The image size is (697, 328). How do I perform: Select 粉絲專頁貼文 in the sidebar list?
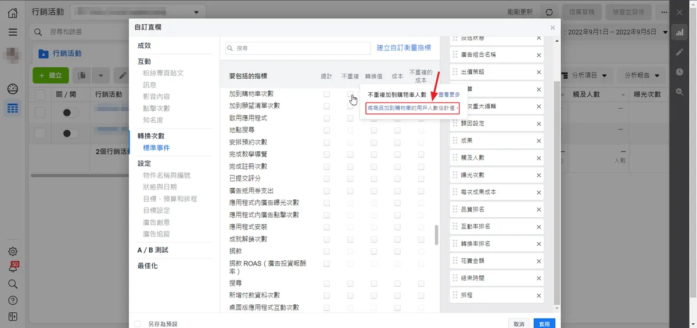point(163,73)
